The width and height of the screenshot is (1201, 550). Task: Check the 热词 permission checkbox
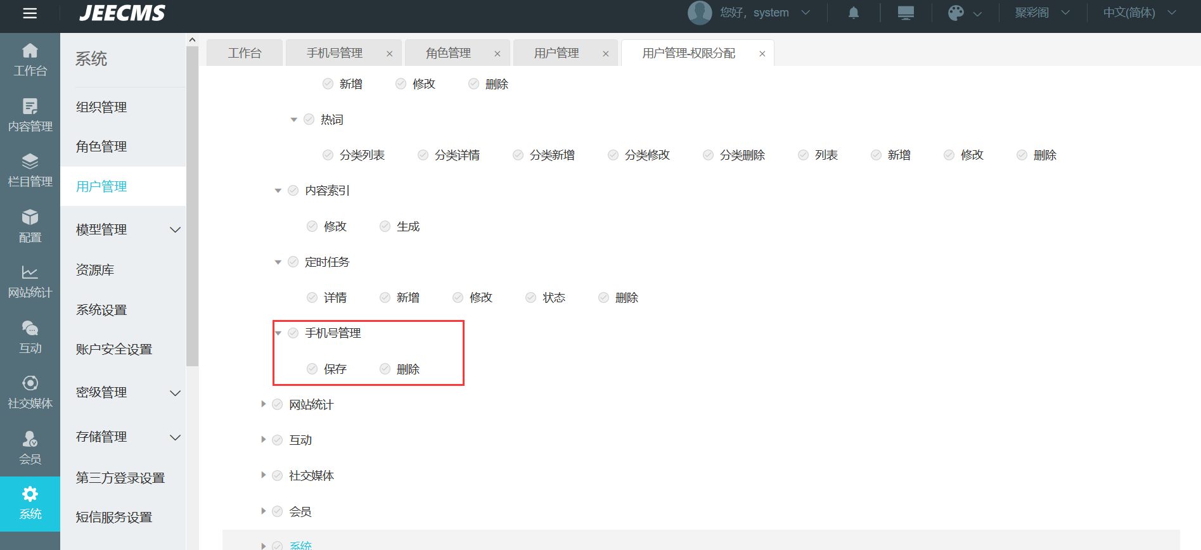pos(309,119)
